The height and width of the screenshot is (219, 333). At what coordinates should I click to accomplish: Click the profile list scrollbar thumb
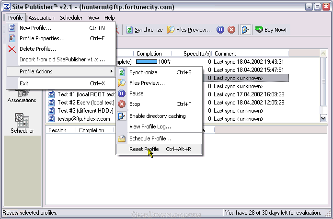pos(323,81)
